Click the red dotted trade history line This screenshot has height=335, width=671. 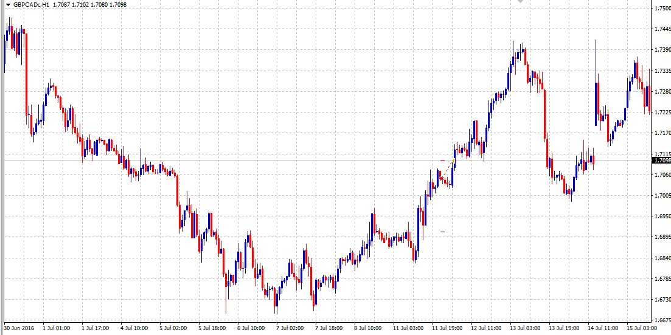[447, 170]
